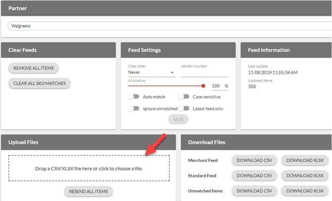Click the CSV/XLSX file drop zone
This screenshot has height=201, width=332.
click(89, 168)
